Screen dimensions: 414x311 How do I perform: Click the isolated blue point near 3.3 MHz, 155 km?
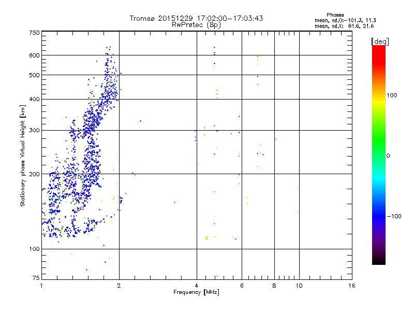click(x=174, y=203)
